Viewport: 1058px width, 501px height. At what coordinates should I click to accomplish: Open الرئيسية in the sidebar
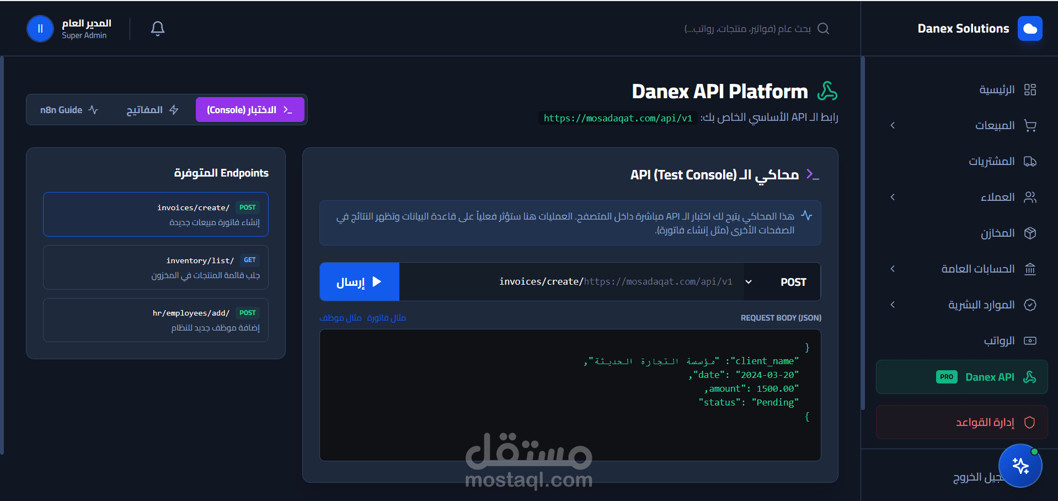(x=961, y=89)
